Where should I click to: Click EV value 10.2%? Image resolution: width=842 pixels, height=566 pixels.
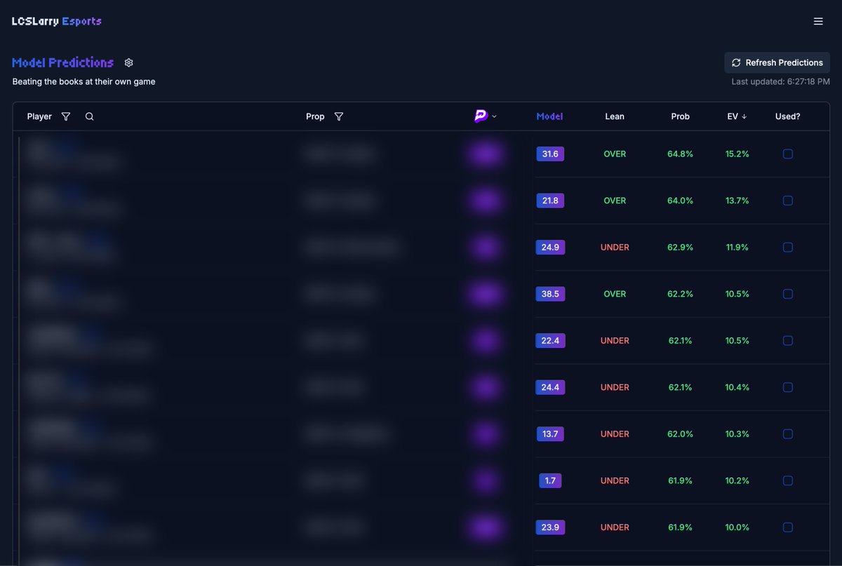[737, 480]
